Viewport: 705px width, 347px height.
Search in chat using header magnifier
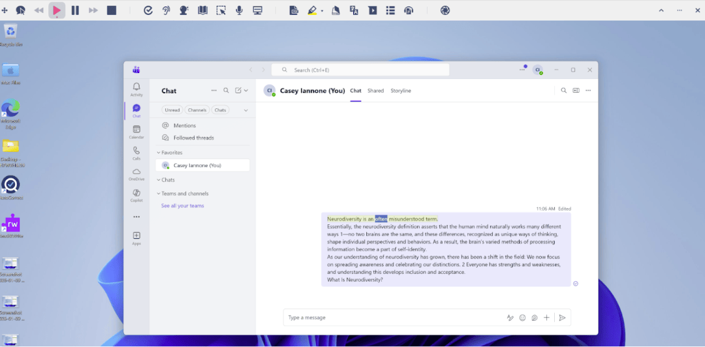563,91
